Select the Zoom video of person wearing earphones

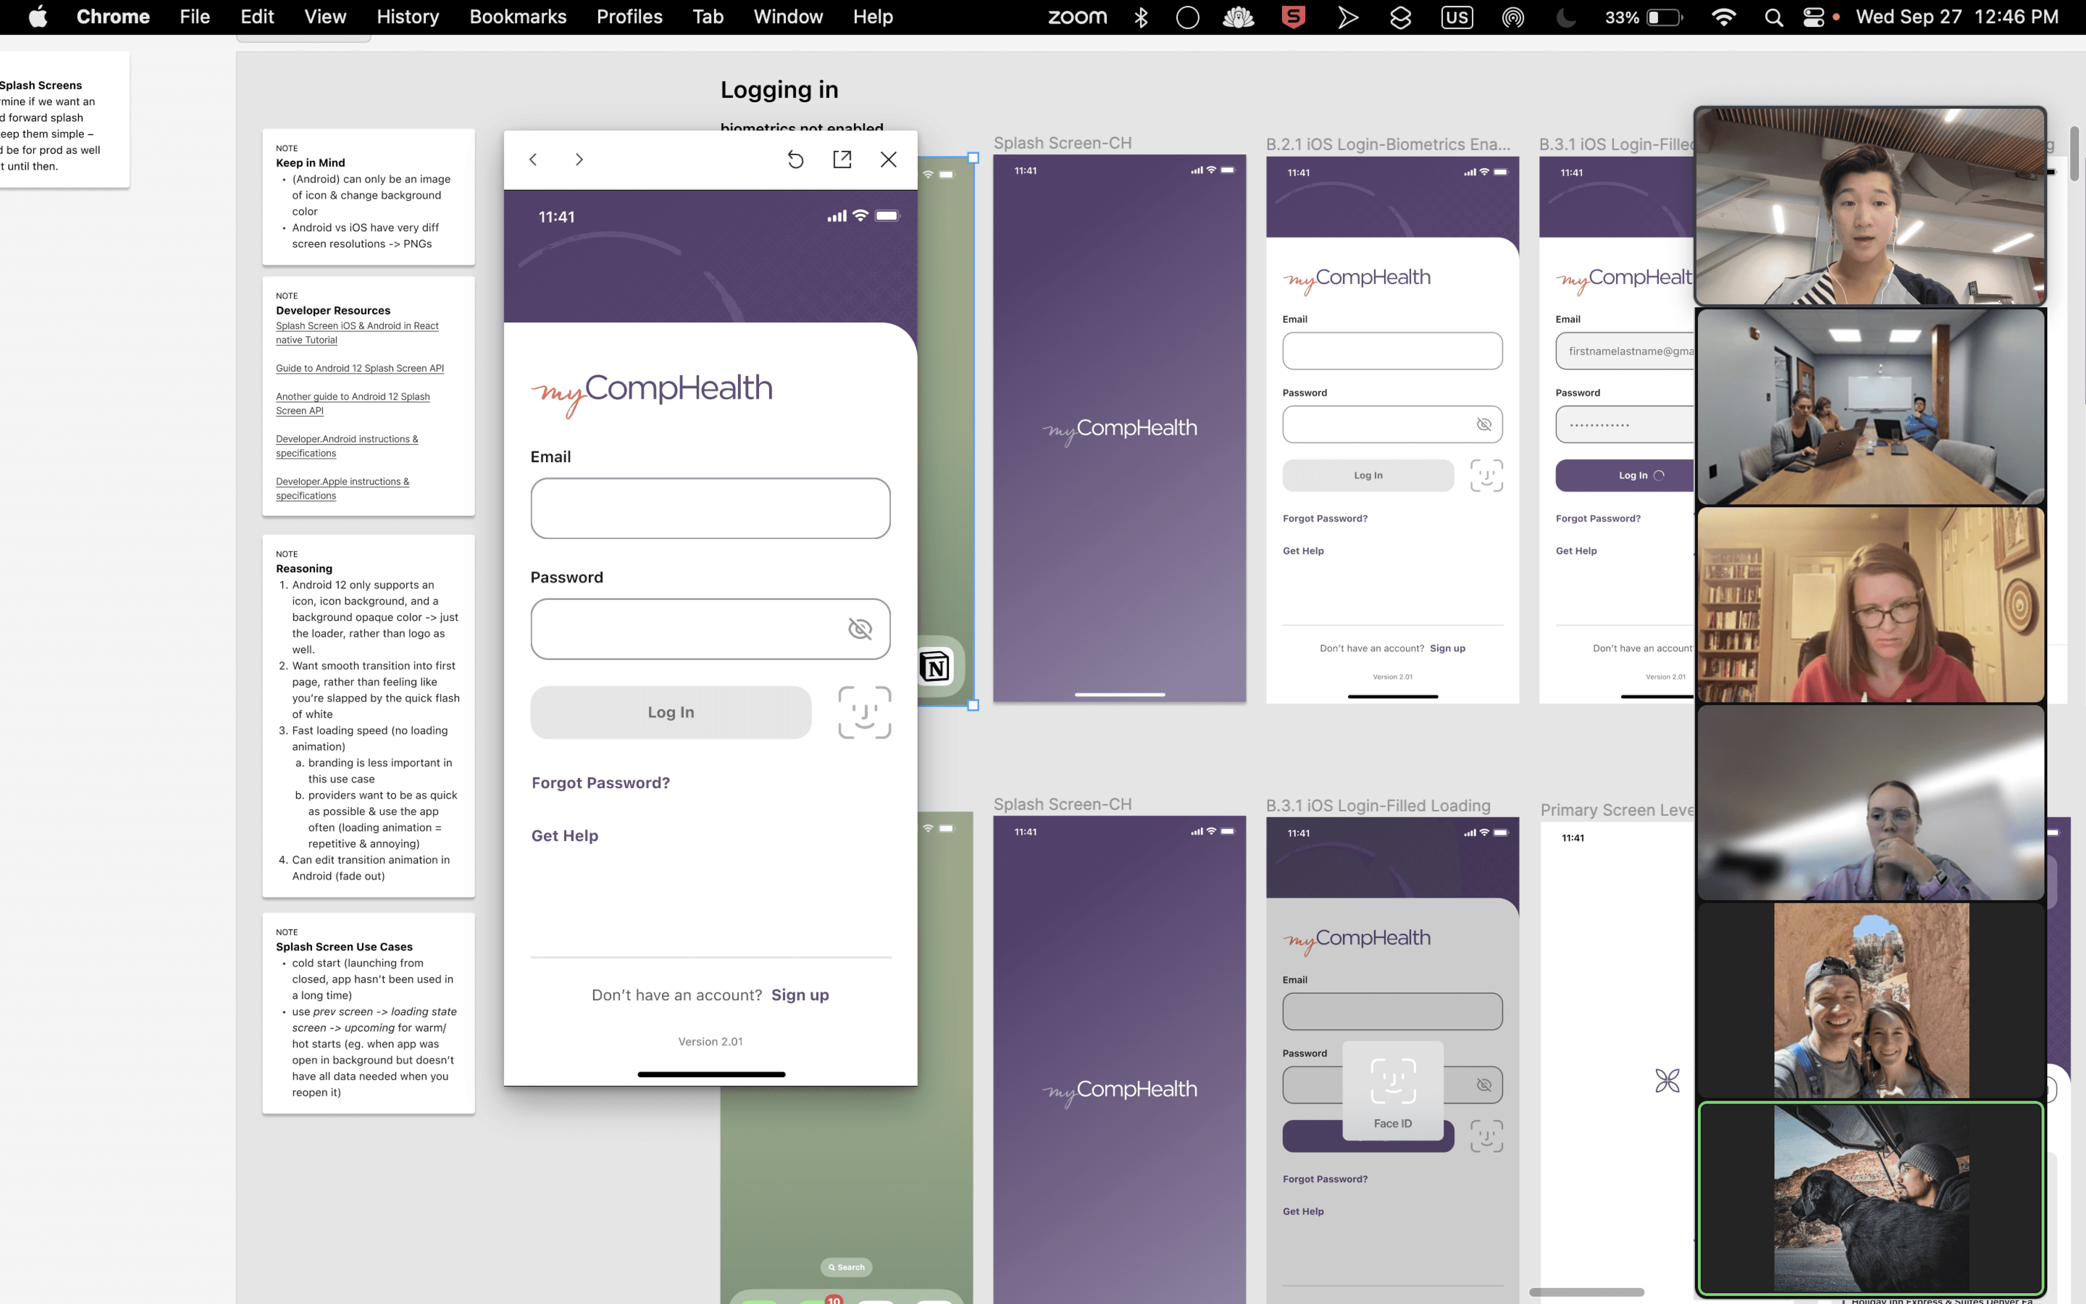pos(1871,206)
